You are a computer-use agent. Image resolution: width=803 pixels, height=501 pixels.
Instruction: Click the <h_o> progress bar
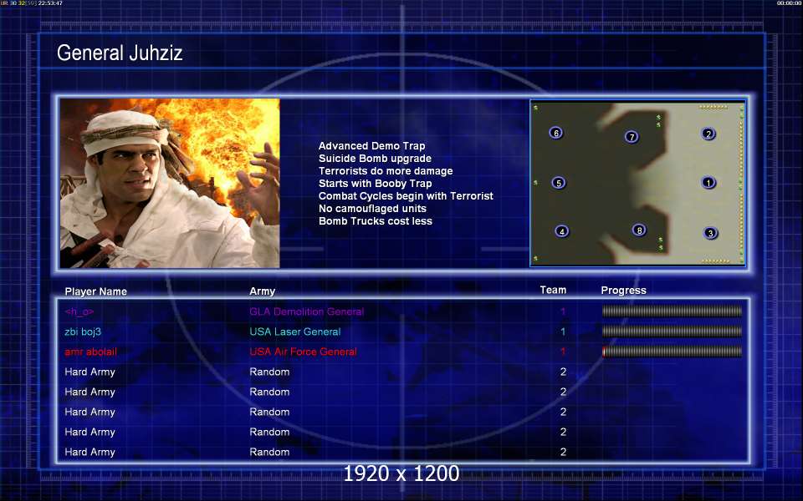point(672,311)
